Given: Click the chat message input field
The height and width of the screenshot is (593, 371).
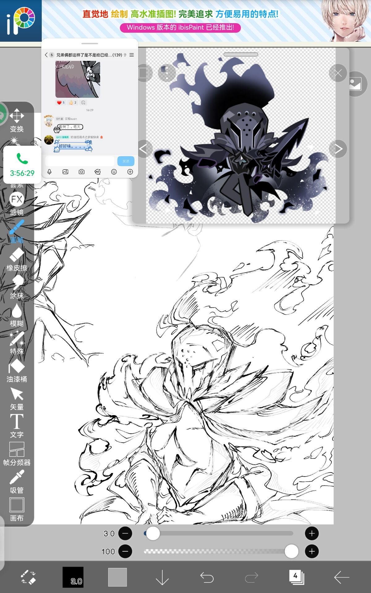Looking at the screenshot, I should click(x=80, y=161).
